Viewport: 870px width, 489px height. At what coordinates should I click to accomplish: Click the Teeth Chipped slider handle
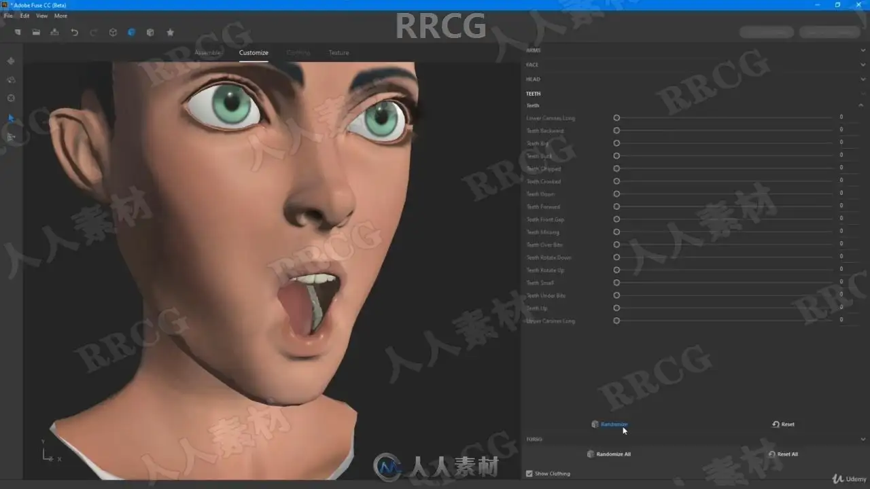click(x=616, y=168)
